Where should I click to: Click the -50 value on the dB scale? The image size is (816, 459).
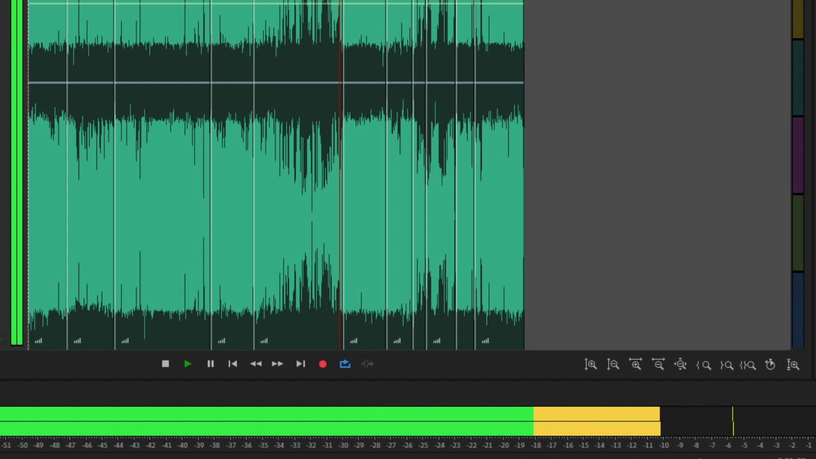point(22,446)
